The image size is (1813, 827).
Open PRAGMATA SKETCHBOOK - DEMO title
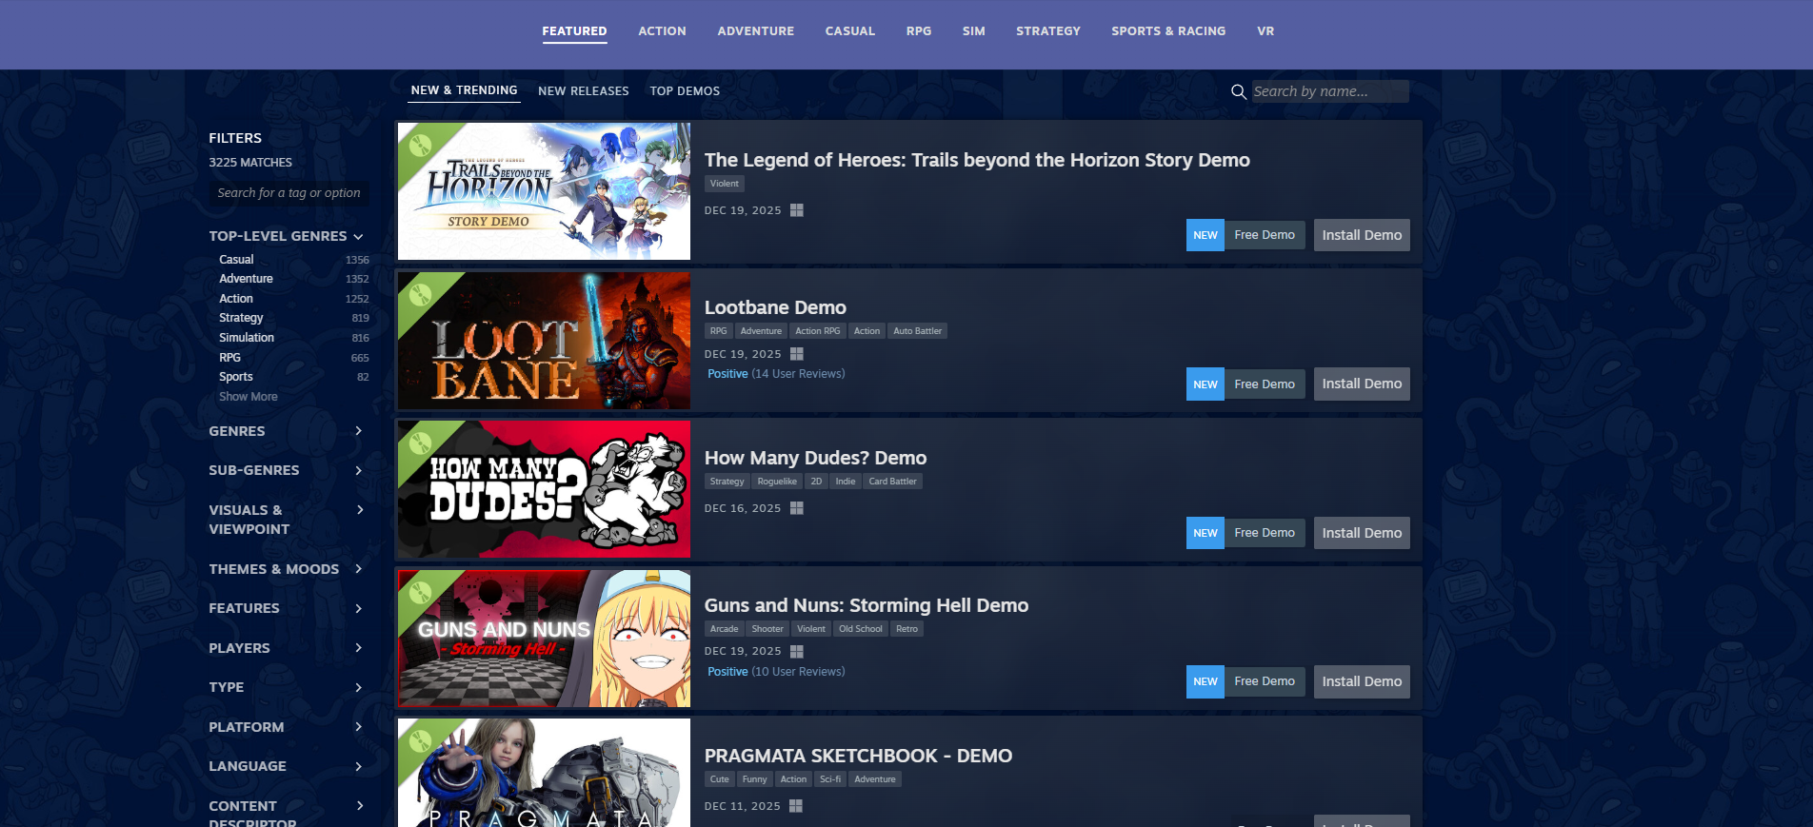(858, 756)
